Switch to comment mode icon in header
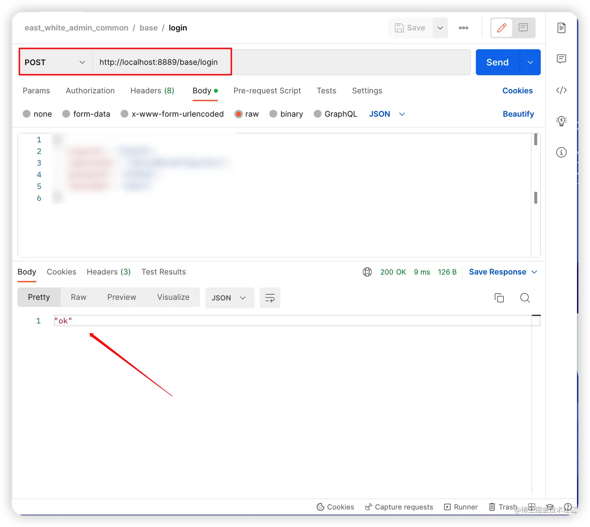Viewport: 590px width, 527px height. coord(523,28)
